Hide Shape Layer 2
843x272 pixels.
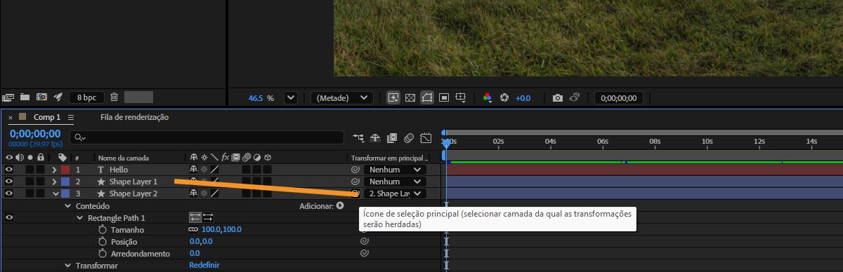click(x=8, y=193)
